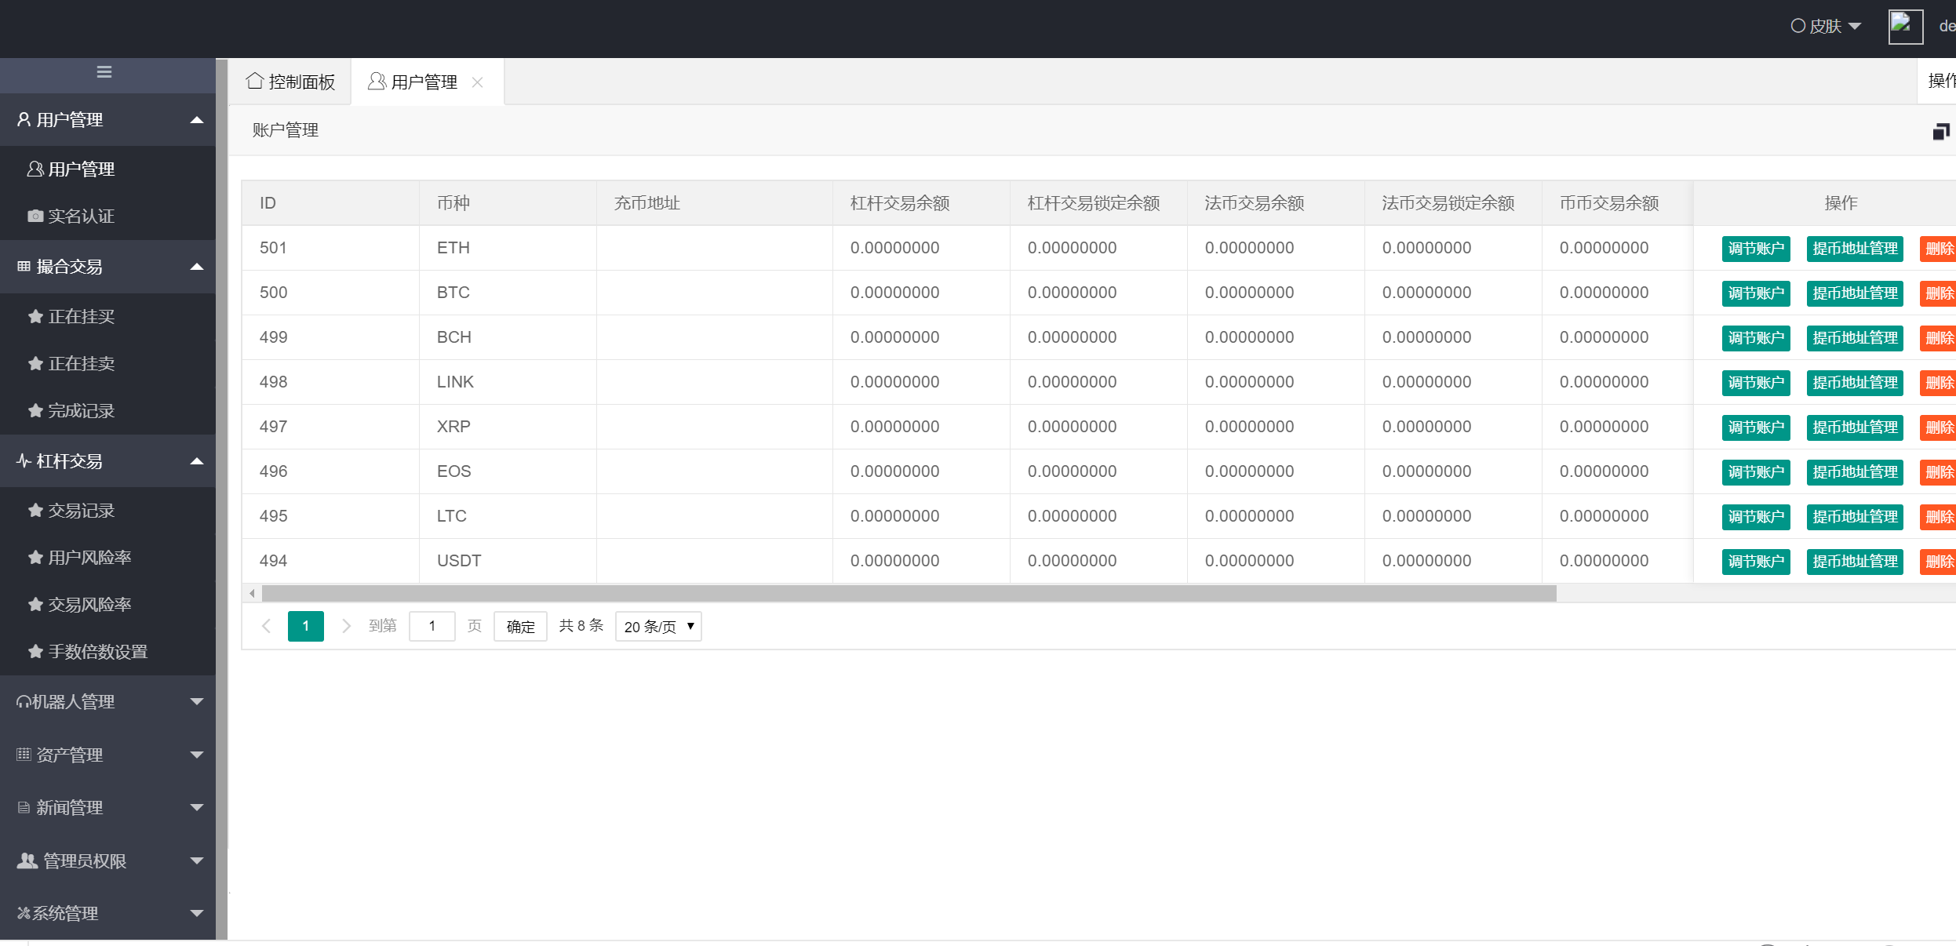The height and width of the screenshot is (946, 1956).
Task: Click 调节账户 for BCH row
Action: click(1756, 338)
